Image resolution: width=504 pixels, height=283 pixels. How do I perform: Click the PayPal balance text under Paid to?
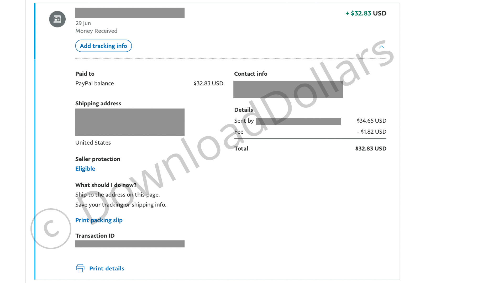[94, 83]
